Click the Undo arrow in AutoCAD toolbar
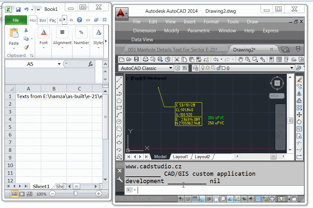 tap(216, 59)
